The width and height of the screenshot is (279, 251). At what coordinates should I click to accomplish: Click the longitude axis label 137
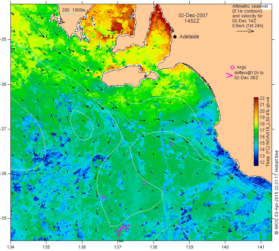pos(118,247)
